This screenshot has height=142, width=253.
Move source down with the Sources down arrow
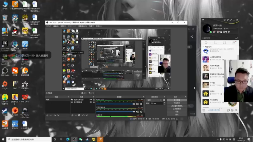pyautogui.click(x=87, y=115)
